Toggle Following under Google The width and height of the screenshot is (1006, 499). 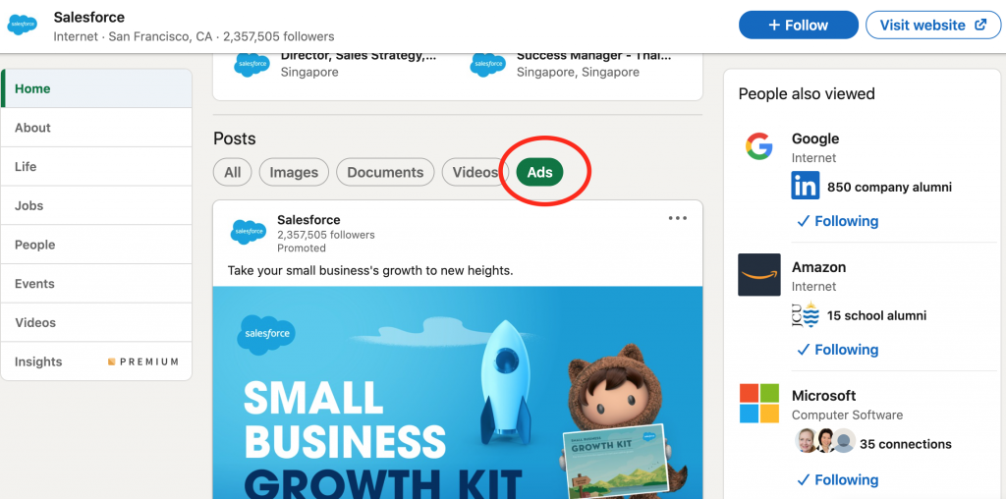837,221
